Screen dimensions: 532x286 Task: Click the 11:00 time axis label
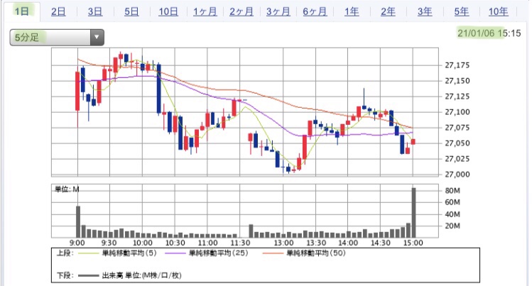click(x=207, y=243)
